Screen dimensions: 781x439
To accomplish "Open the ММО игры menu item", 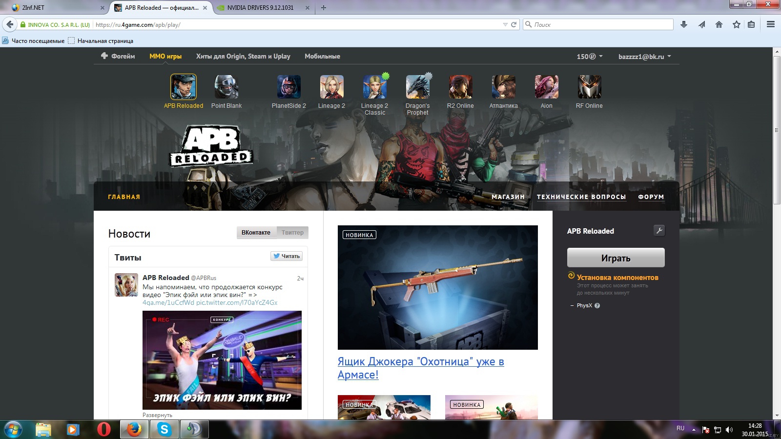I will click(165, 57).
